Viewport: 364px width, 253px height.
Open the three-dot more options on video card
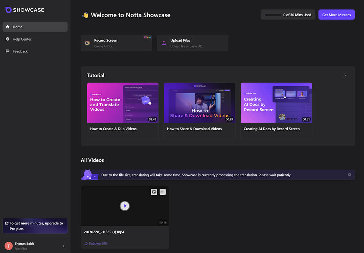(x=163, y=192)
